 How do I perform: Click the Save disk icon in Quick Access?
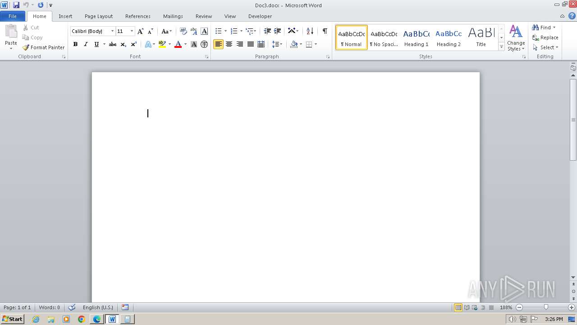16,5
